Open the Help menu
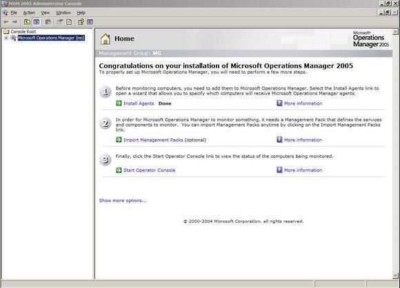This screenshot has height=288, width=400. (x=81, y=12)
